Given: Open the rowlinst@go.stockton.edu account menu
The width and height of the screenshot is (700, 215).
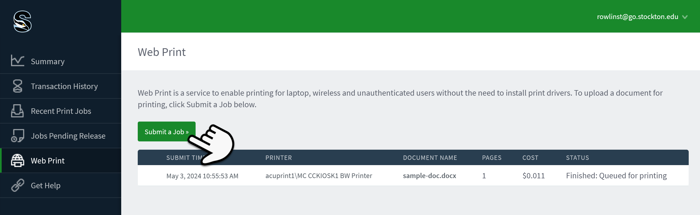Looking at the screenshot, I should (x=637, y=17).
